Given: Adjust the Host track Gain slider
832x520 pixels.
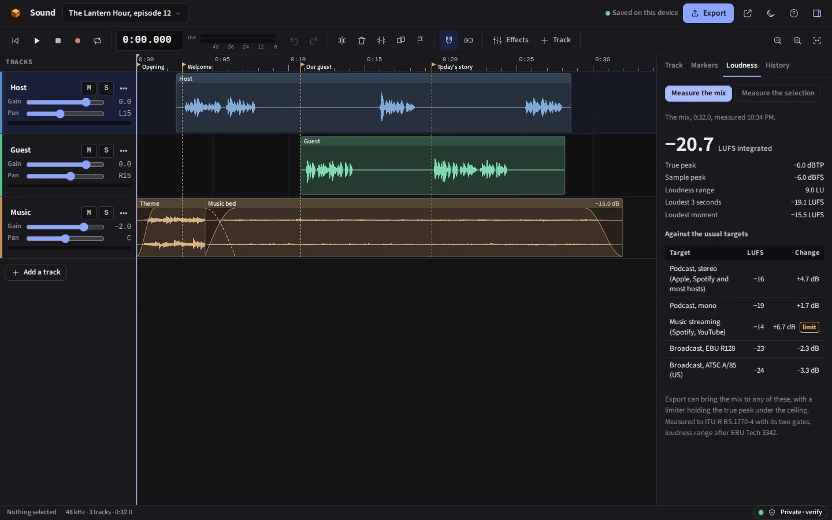Looking at the screenshot, I should tap(65, 102).
